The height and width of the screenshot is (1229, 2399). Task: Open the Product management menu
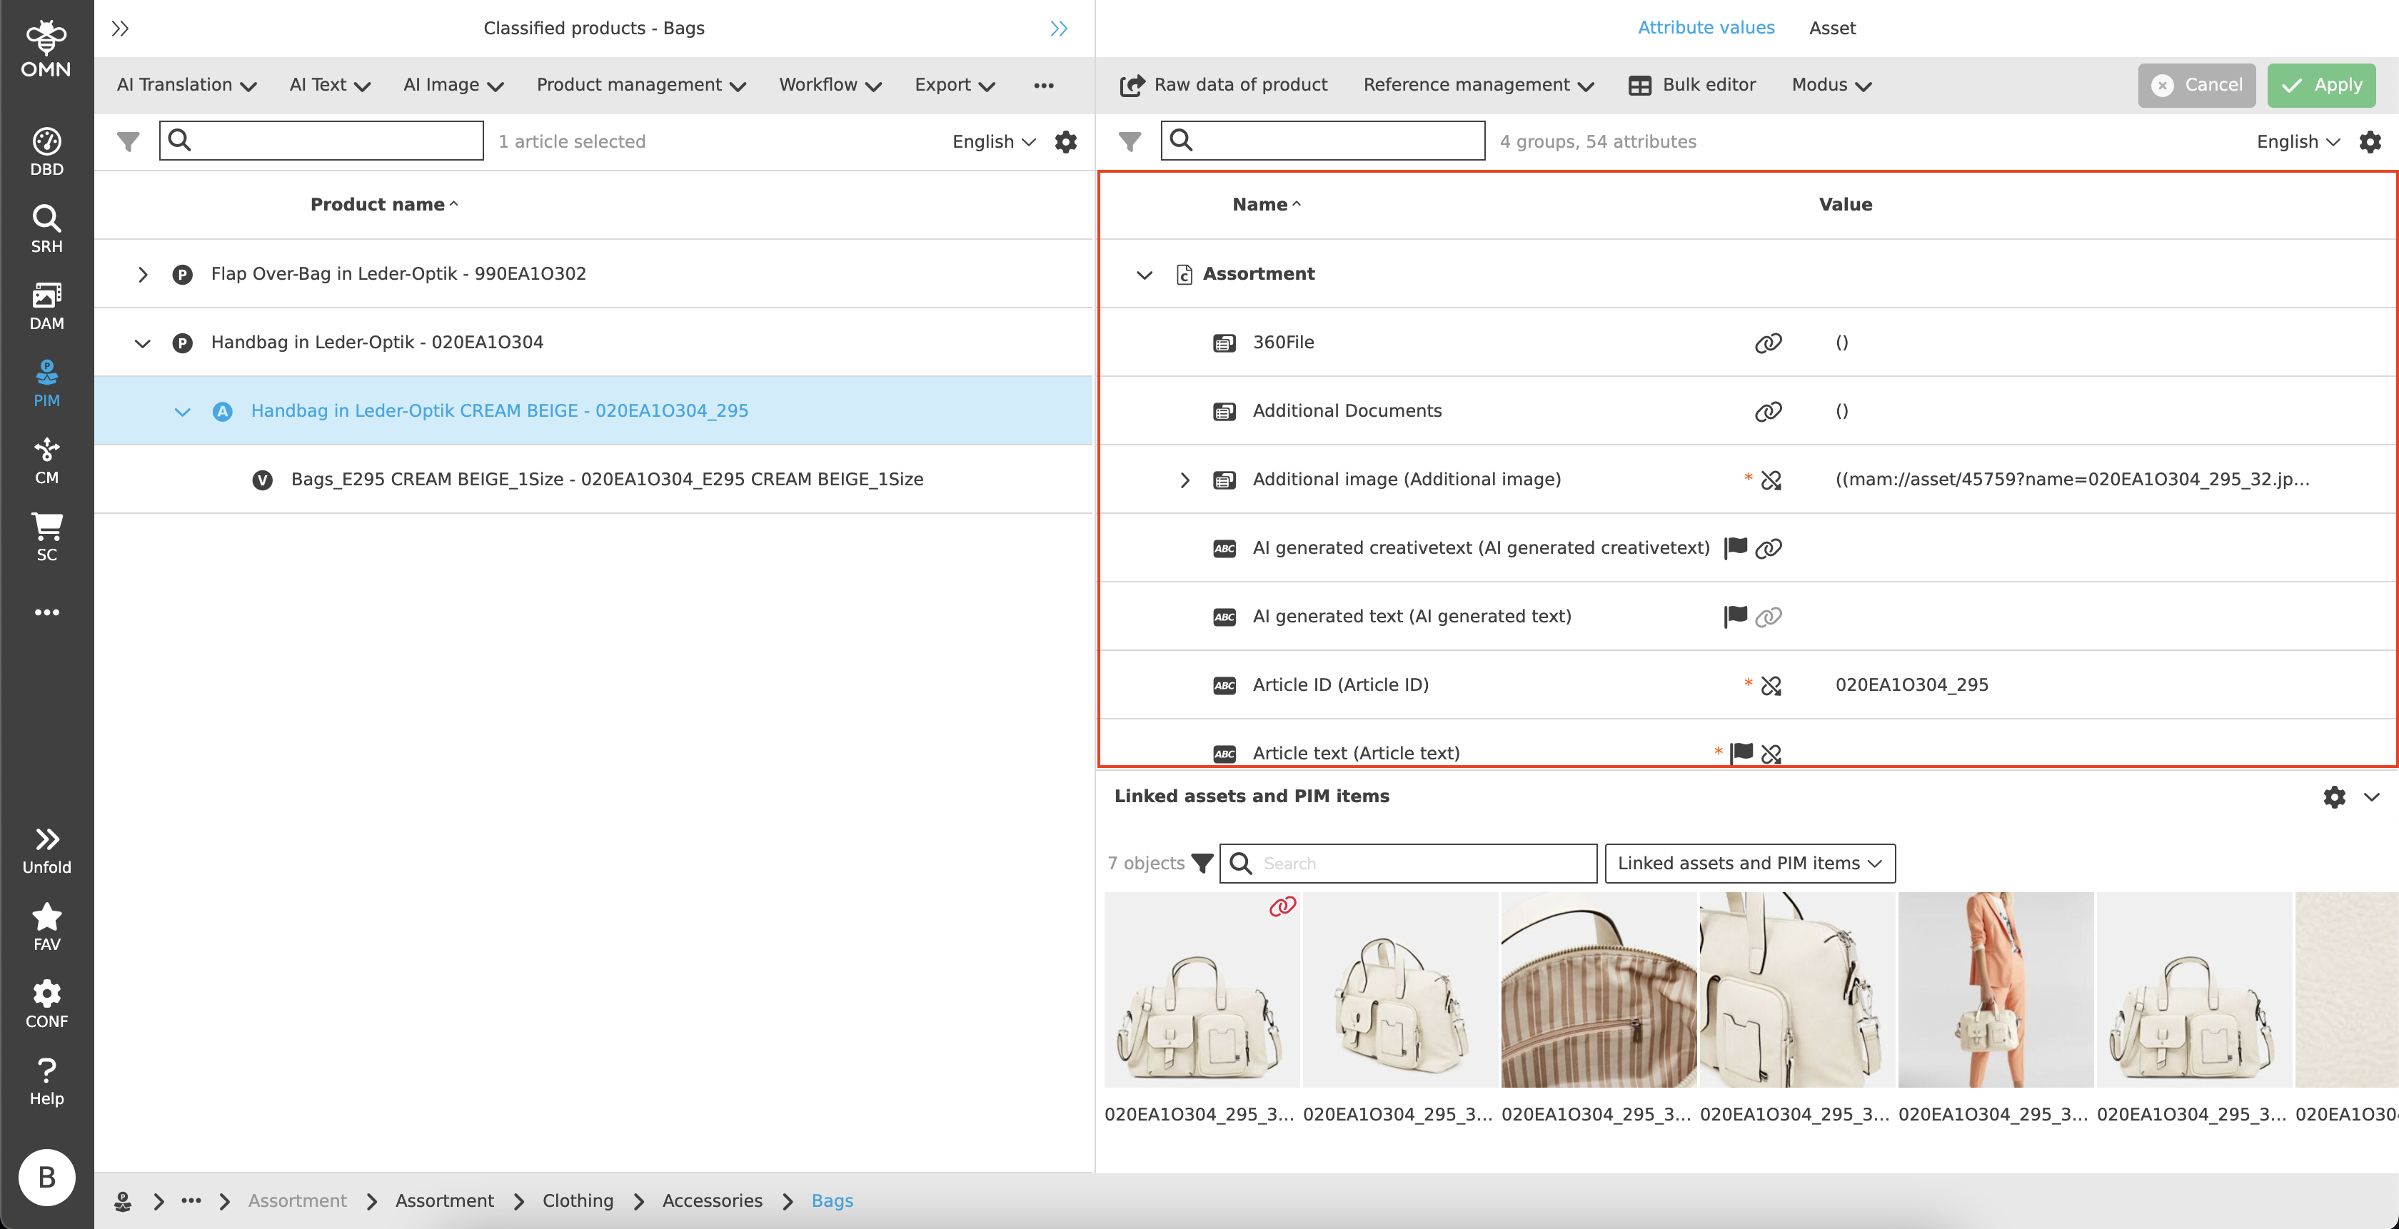pos(640,85)
